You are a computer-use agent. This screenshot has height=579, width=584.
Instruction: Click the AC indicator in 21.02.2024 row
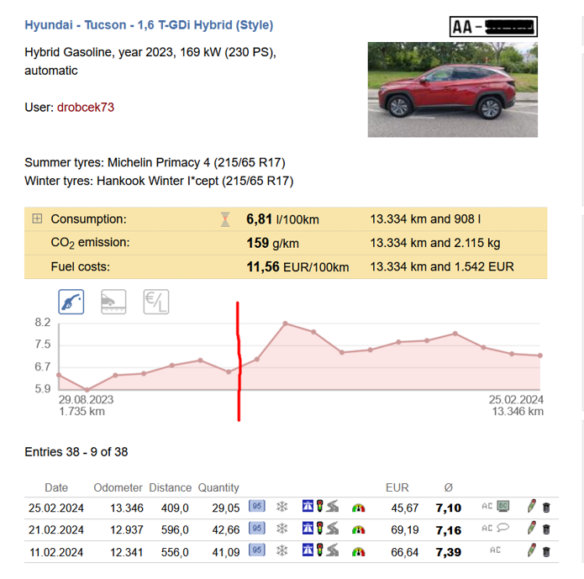[487, 528]
